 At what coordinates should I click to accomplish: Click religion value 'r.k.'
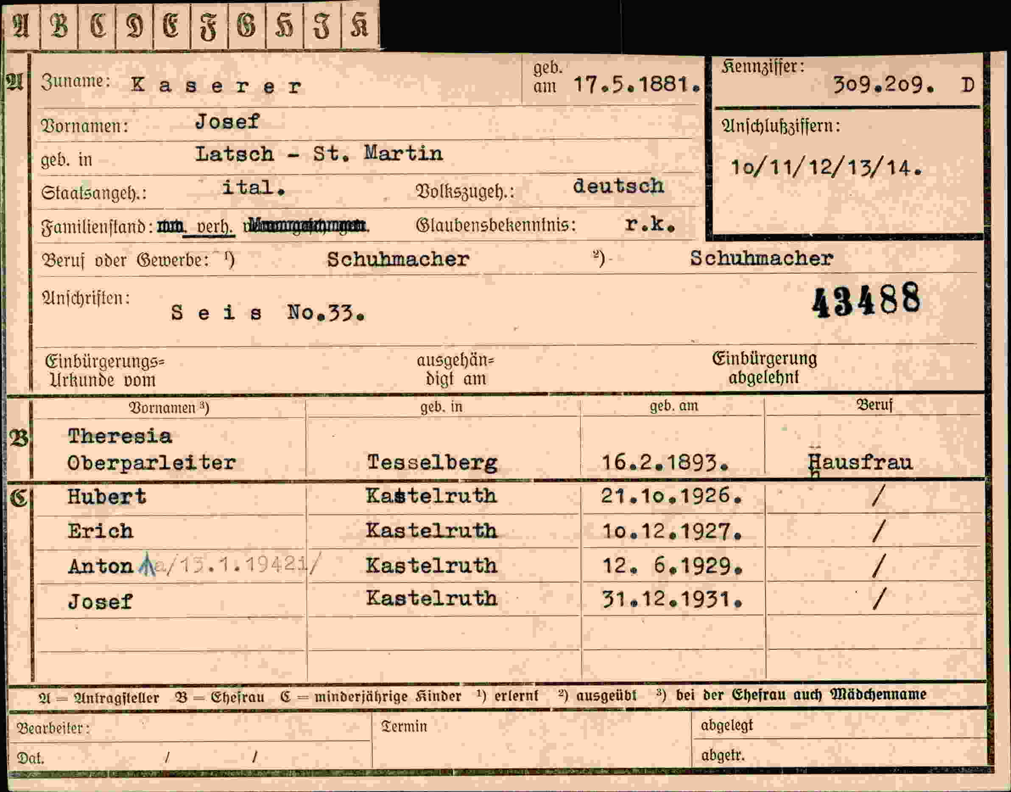pyautogui.click(x=650, y=224)
